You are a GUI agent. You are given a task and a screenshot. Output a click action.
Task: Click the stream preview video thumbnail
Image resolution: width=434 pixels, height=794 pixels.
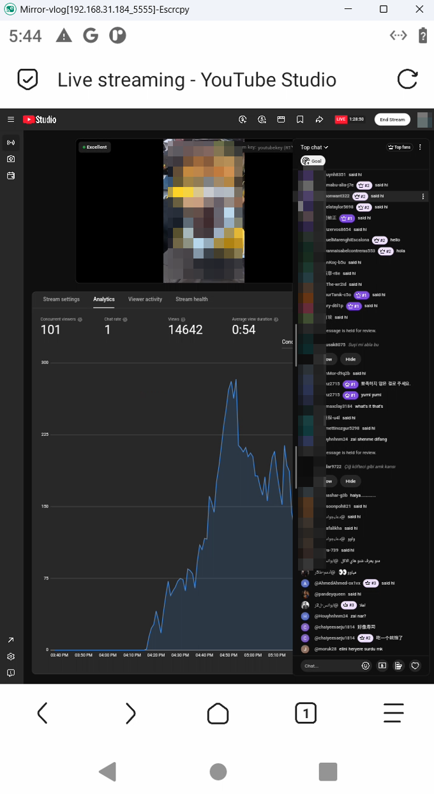[x=204, y=211]
